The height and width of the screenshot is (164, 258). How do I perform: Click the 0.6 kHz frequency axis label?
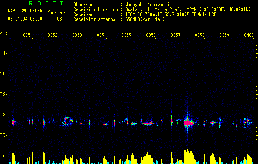(x=4, y=156)
